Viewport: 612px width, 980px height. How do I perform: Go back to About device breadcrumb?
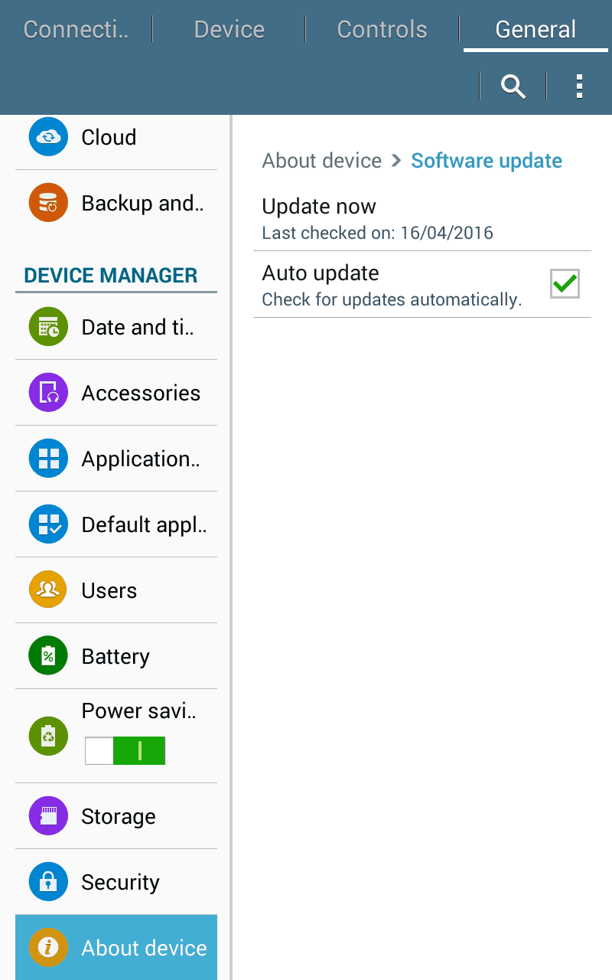pos(321,161)
